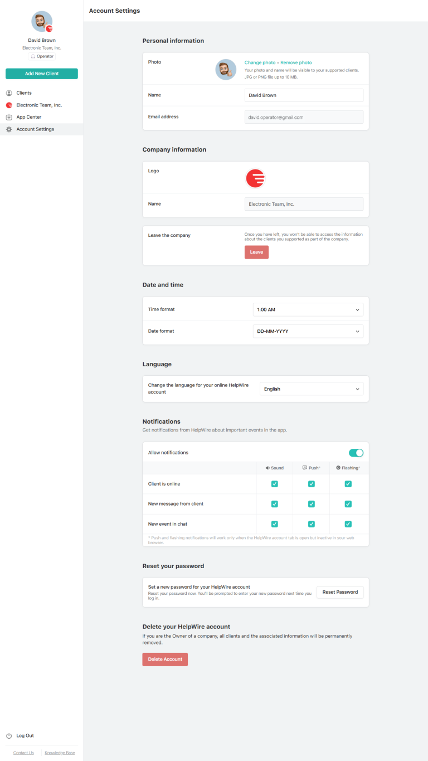Screen dimensions: 428x761
Task: Open the language dropdown showing English
Action: [311, 389]
